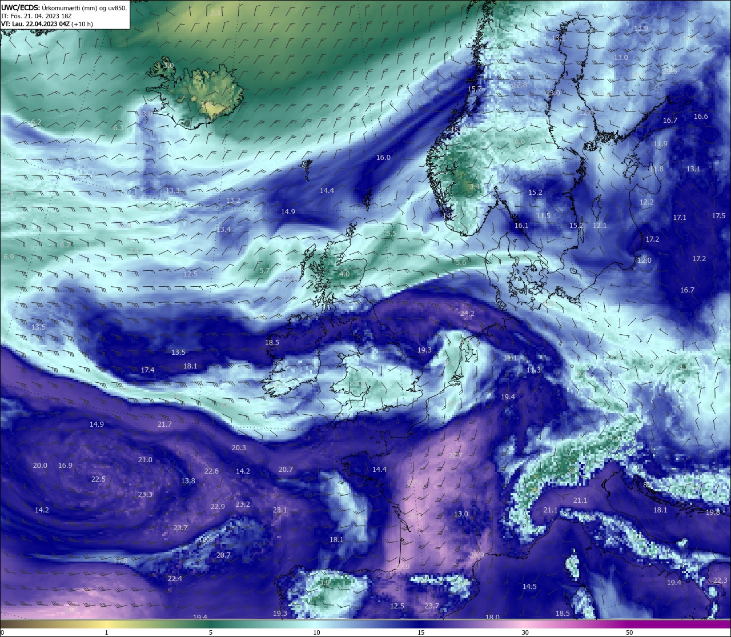Click the 22.4 value on the map
Screen dimensions: 731x637
pyautogui.click(x=175, y=579)
